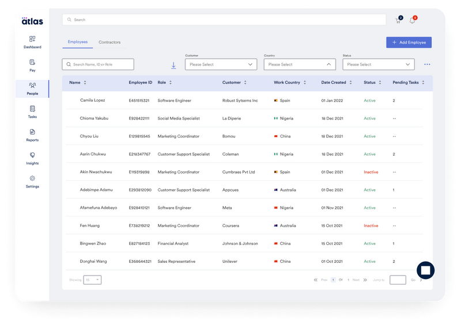Click the shopping cart icon
This screenshot has width=461, height=325.
[x=398, y=20]
